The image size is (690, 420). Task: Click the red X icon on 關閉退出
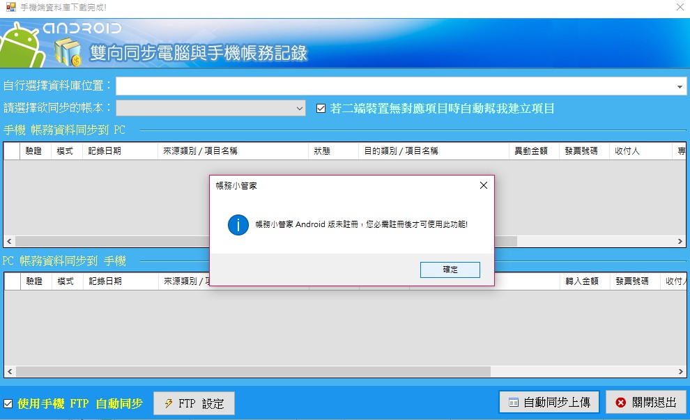pos(620,403)
